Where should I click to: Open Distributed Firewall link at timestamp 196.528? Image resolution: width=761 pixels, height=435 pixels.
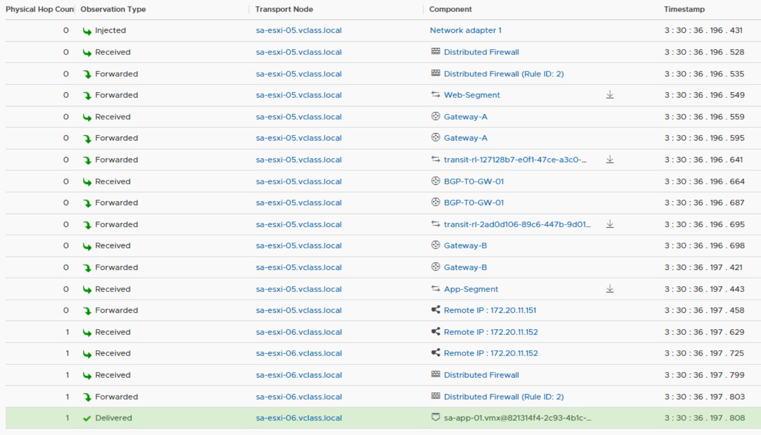pos(481,52)
